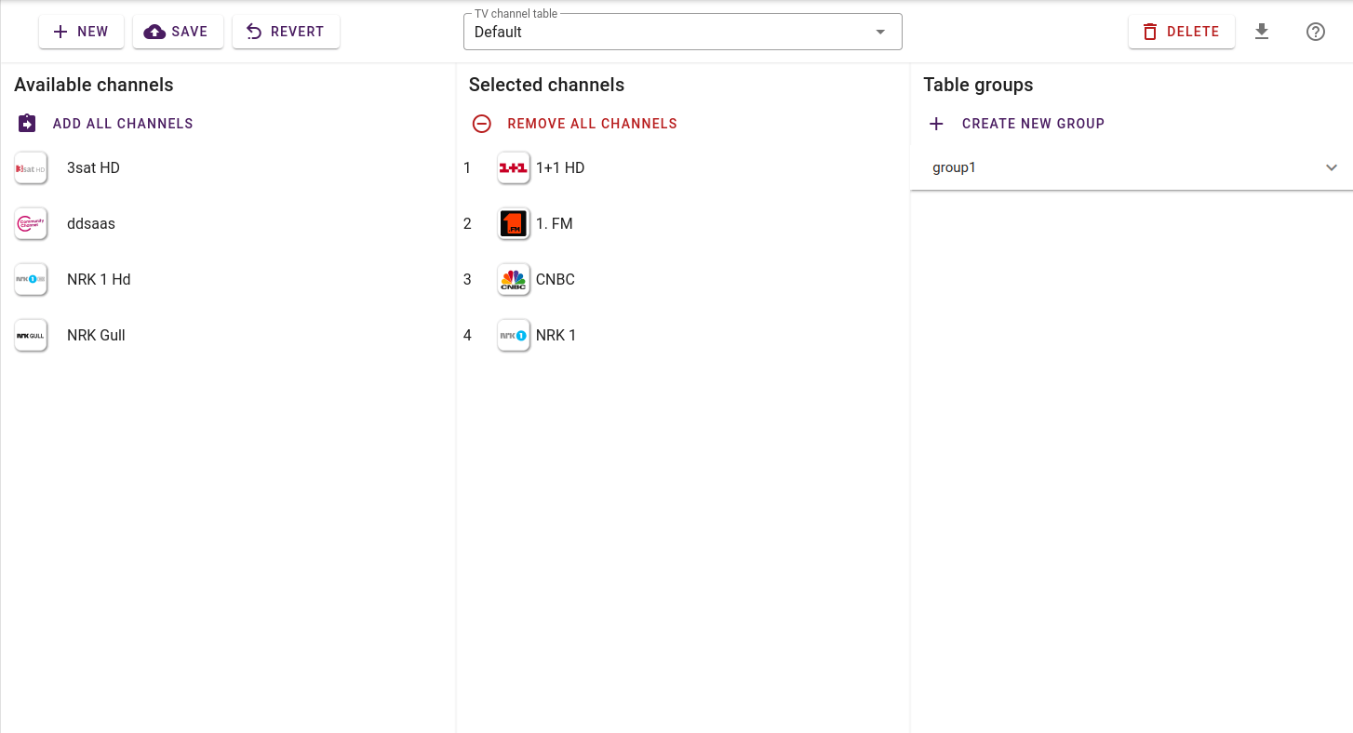Open the help question mark icon
The image size is (1353, 733).
coord(1316,32)
